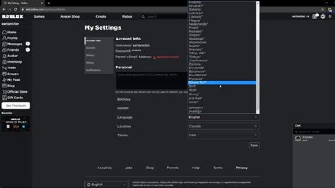Open the Parents footer link
This screenshot has width=335, height=188.
click(x=173, y=168)
